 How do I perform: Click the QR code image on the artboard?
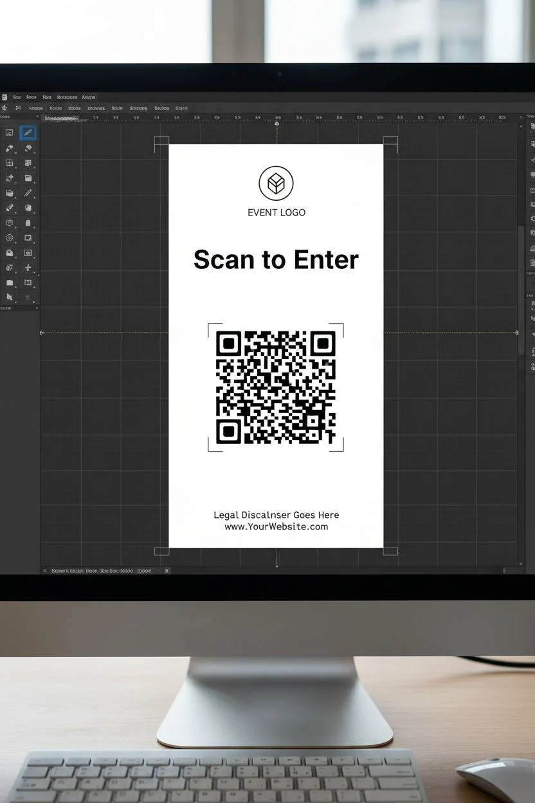click(276, 387)
